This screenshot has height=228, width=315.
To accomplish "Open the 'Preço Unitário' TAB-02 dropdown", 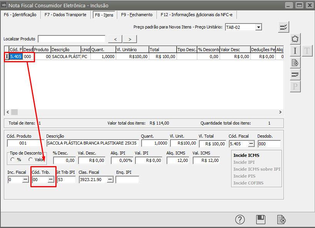I will (258, 27).
